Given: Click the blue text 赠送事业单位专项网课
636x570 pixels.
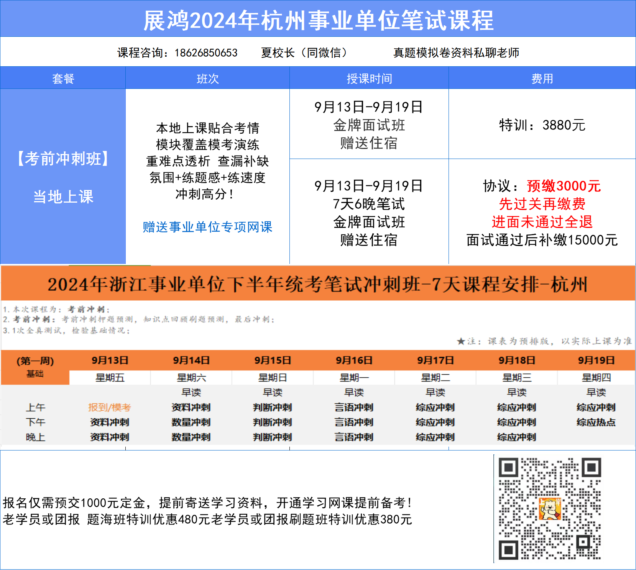Looking at the screenshot, I should (x=207, y=227).
